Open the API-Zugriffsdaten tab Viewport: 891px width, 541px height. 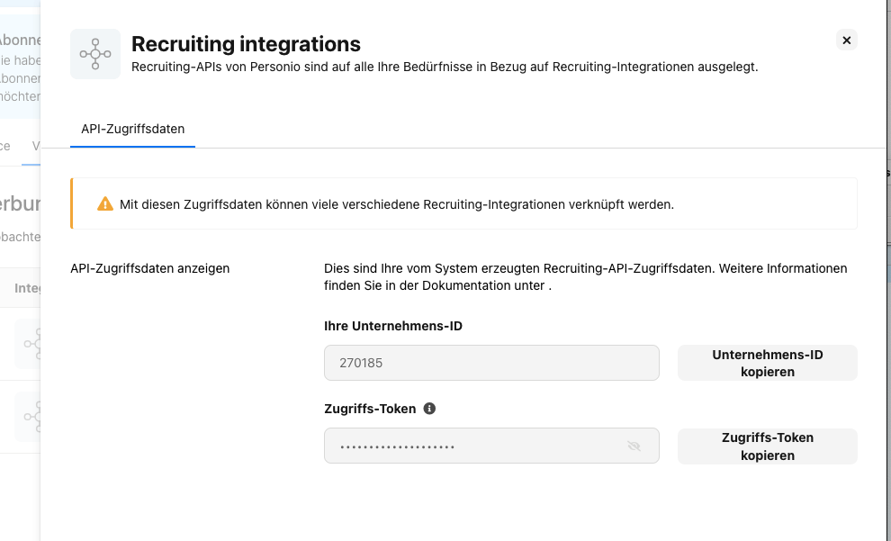click(132, 129)
